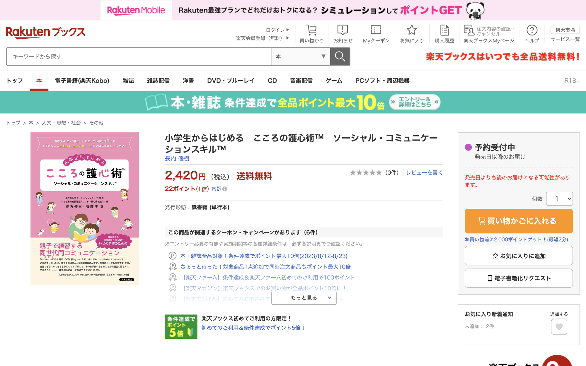Click breadcrumb 人文・思想・社会
Screen dimensions: 586x366
click(61, 123)
